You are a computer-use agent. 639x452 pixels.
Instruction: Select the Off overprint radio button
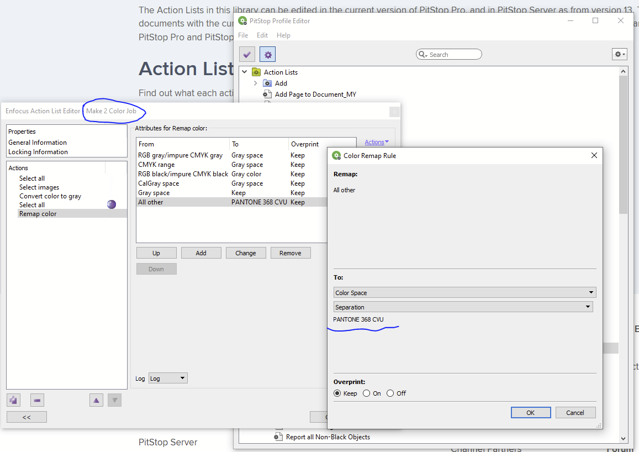pos(390,393)
